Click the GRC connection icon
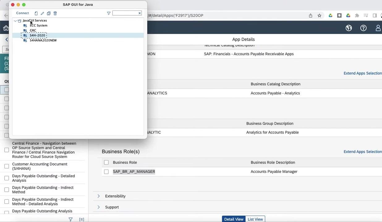 (x=25, y=31)
